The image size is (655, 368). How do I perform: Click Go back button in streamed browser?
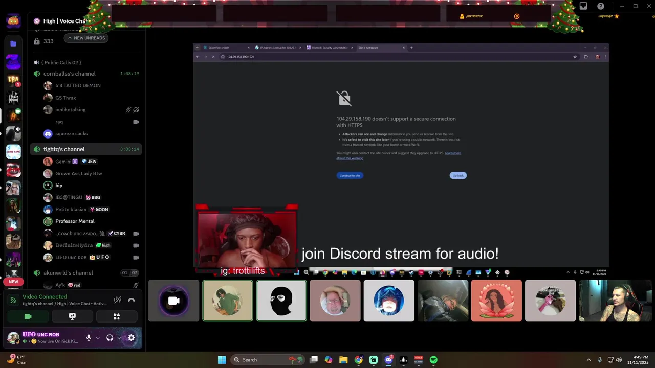pos(458,175)
